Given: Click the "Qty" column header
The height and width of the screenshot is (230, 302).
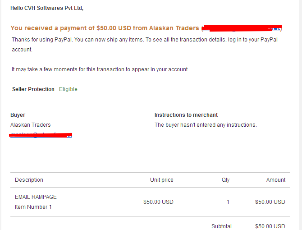Looking at the screenshot, I should (225, 180).
